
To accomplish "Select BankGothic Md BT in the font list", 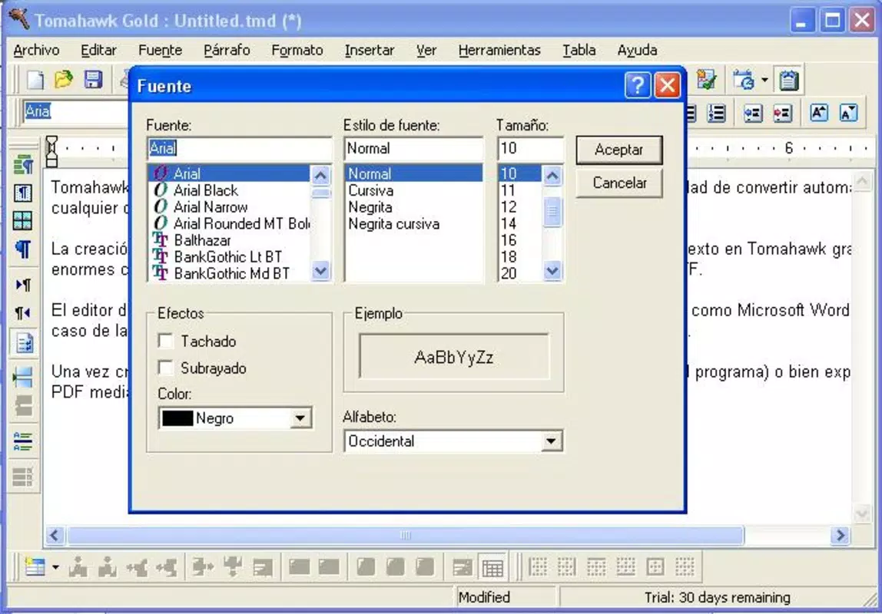I will pyautogui.click(x=232, y=273).
